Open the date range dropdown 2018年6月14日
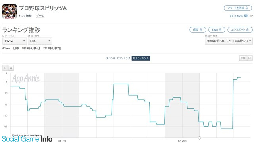The height and width of the screenshot is (144, 254). pyautogui.click(x=229, y=41)
